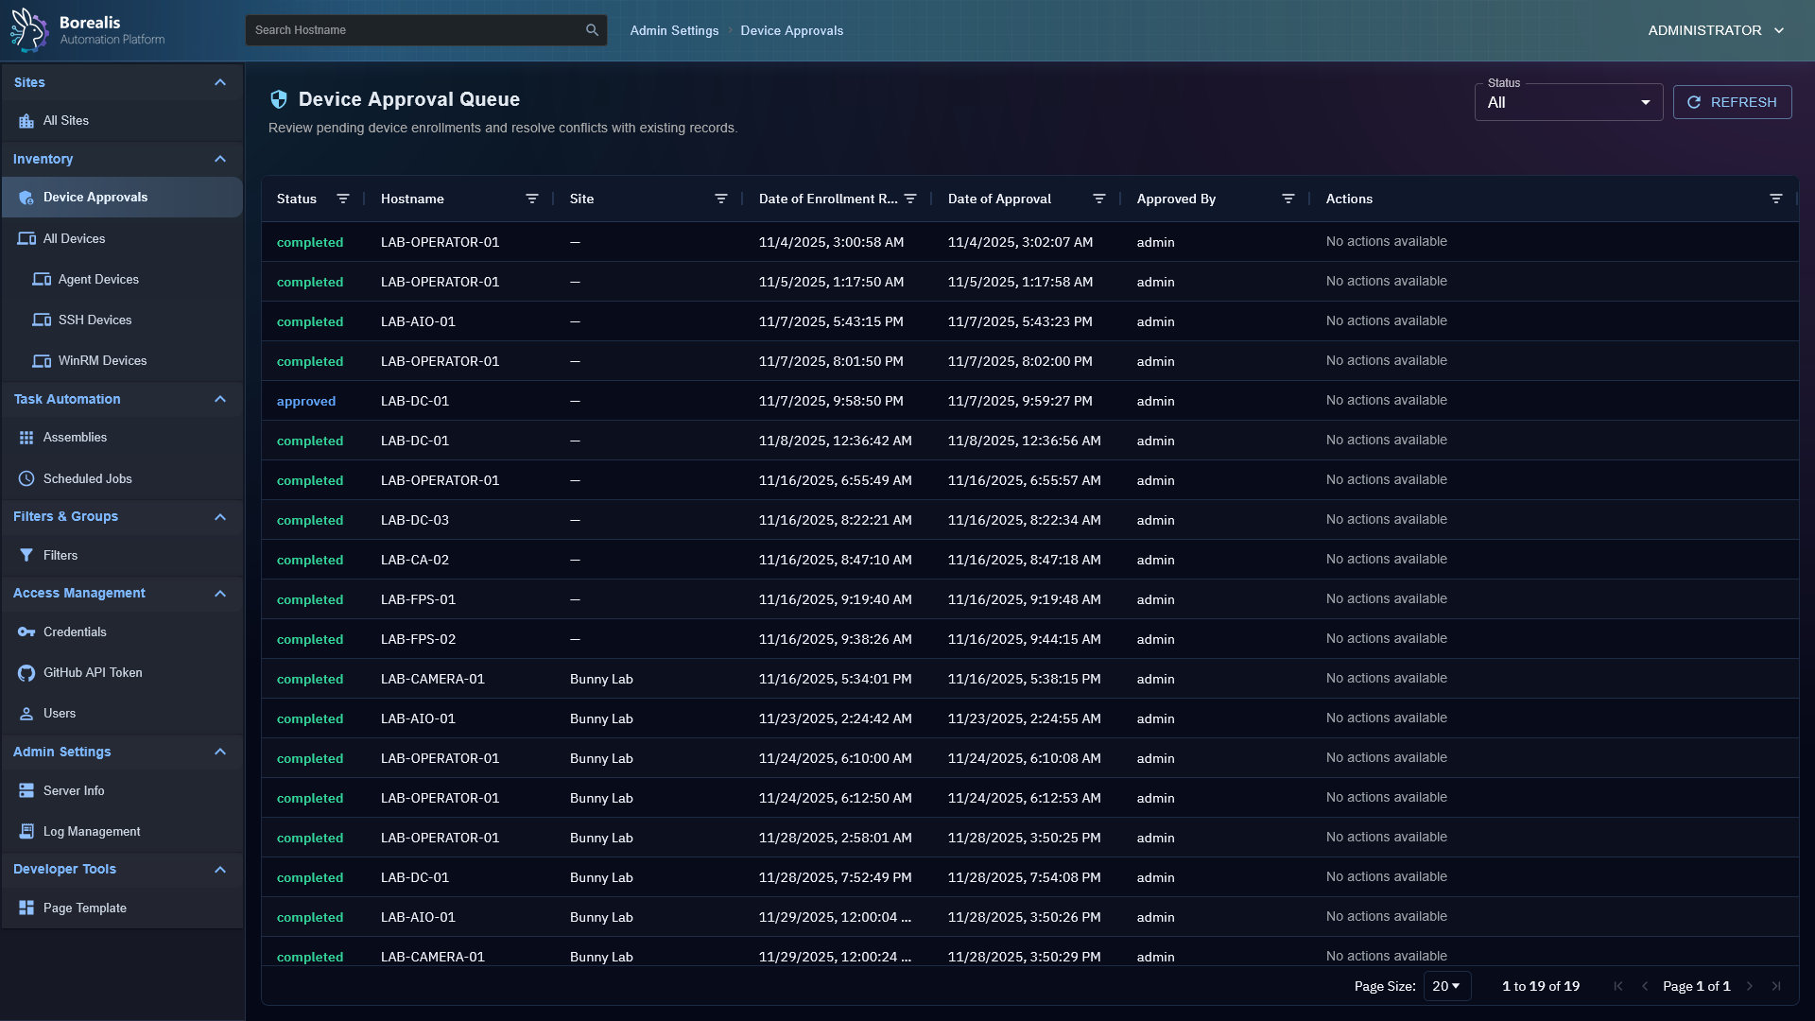The width and height of the screenshot is (1815, 1021).
Task: Open GitHub API Token page
Action: tap(93, 672)
